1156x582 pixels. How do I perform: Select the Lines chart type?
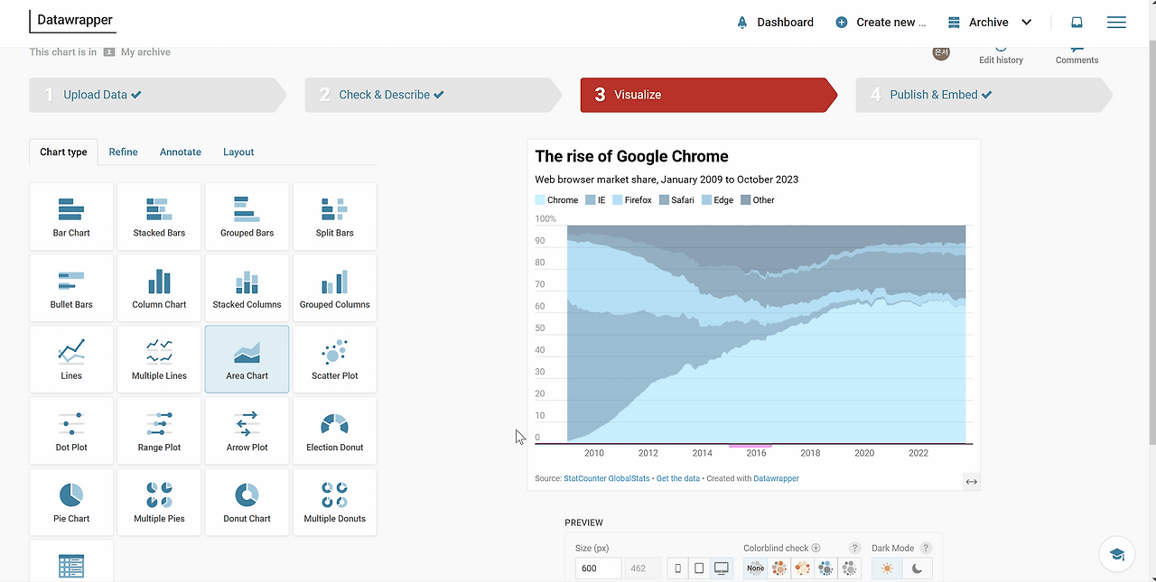click(71, 359)
